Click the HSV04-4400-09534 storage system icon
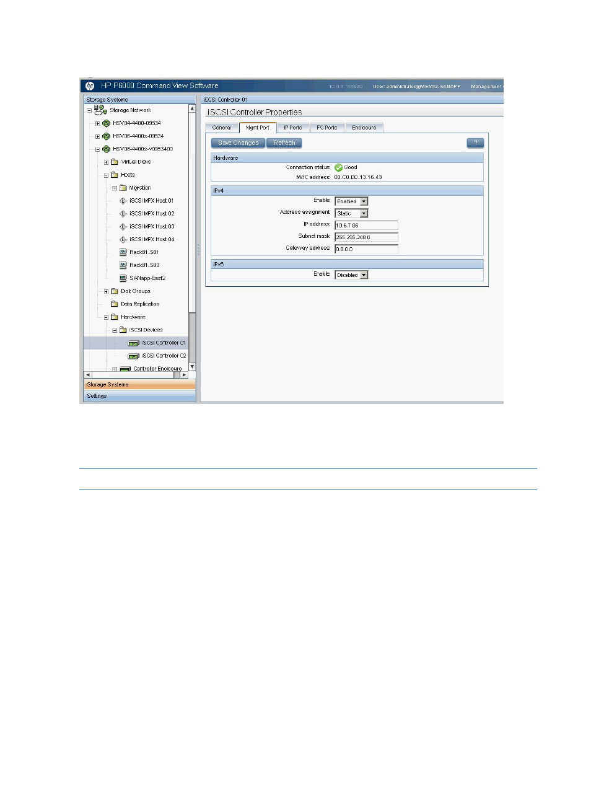591x787 pixels. pyautogui.click(x=106, y=123)
